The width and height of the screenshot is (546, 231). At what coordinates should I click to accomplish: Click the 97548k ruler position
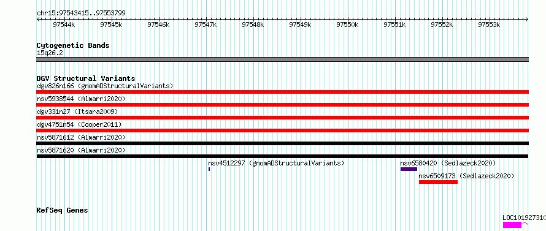(x=253, y=25)
